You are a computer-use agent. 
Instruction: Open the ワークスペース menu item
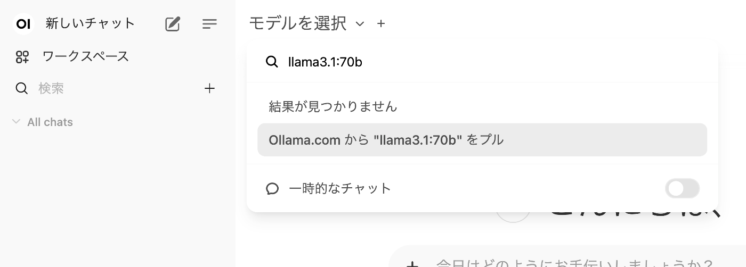(85, 57)
